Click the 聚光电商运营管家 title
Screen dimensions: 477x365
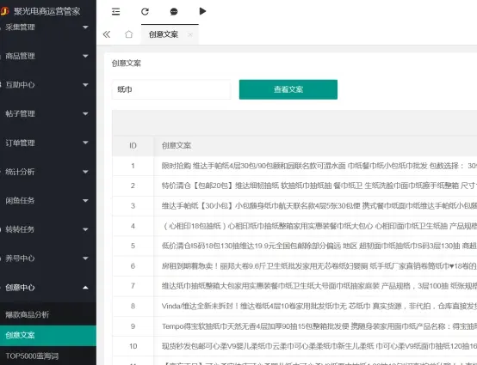46,11
